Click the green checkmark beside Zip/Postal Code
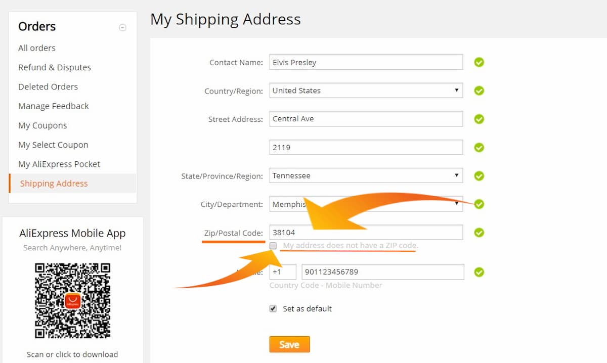The height and width of the screenshot is (363, 607). [x=479, y=232]
